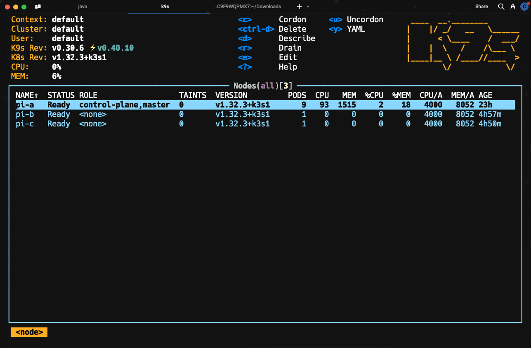Click the Nodes(all)[3] table title
The image size is (531, 348).
263,86
